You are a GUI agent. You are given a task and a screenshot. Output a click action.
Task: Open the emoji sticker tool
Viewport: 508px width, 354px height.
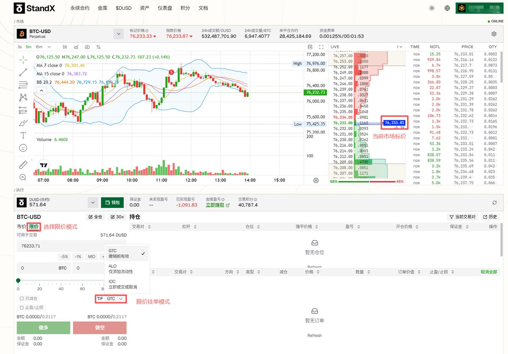(x=23, y=148)
